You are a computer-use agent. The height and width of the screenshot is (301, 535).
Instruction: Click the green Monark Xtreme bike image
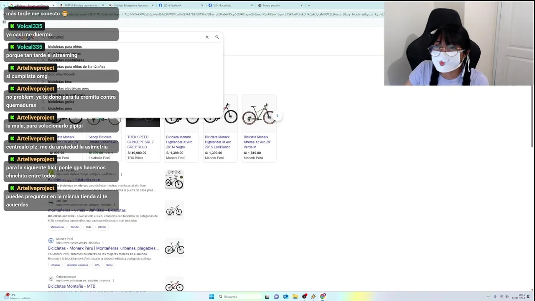point(259,114)
